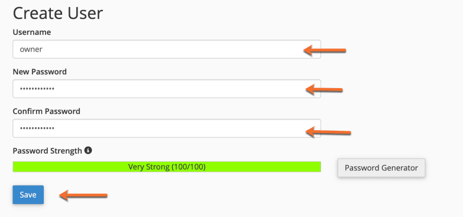This screenshot has height=217, width=463.
Task: Click the New Password label
Action: click(x=40, y=72)
